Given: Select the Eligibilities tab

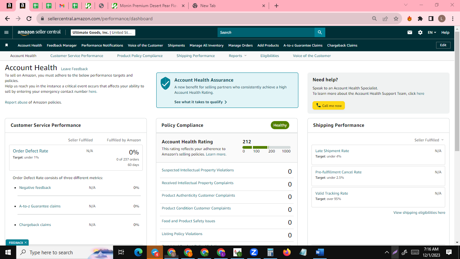Looking at the screenshot, I should 270,56.
